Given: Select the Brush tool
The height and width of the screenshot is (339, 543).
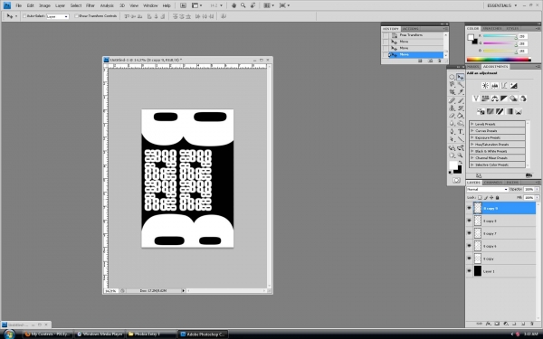Looking at the screenshot, I should pyautogui.click(x=461, y=100).
